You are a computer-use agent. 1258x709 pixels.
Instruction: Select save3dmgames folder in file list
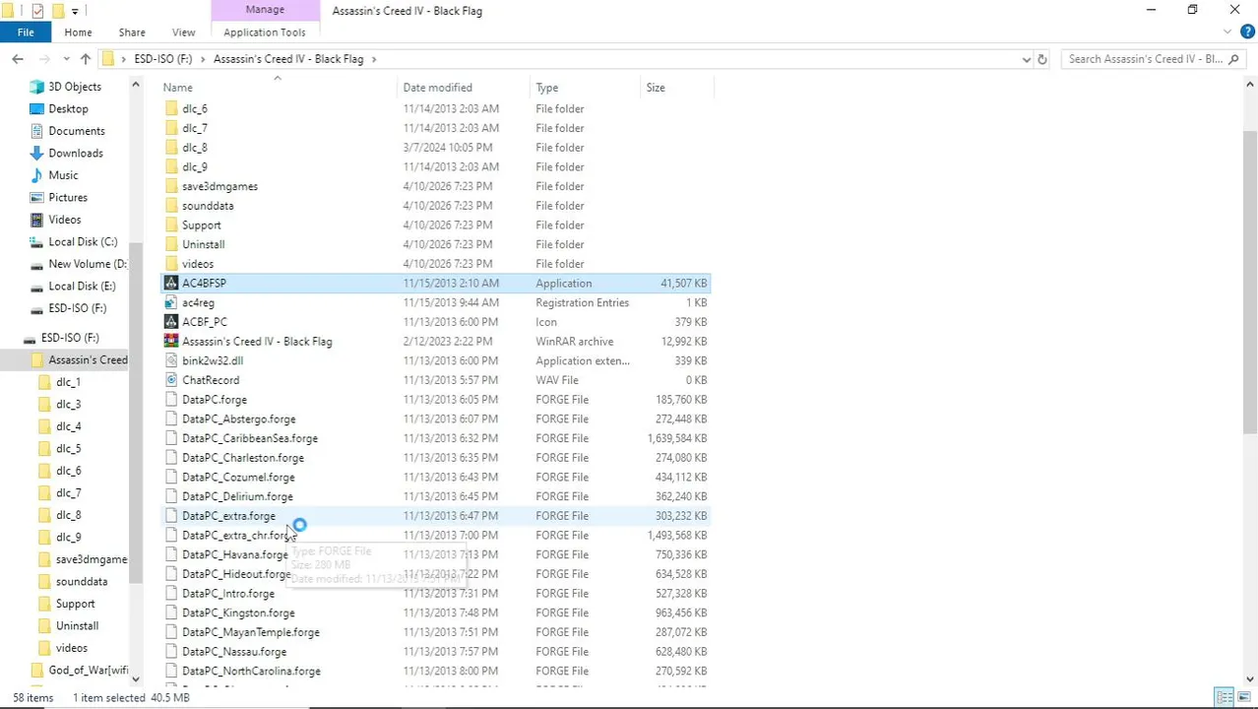(x=220, y=186)
